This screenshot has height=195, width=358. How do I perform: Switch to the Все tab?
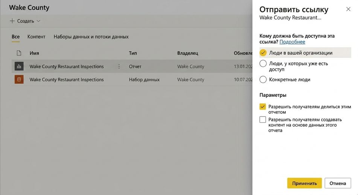[15, 37]
